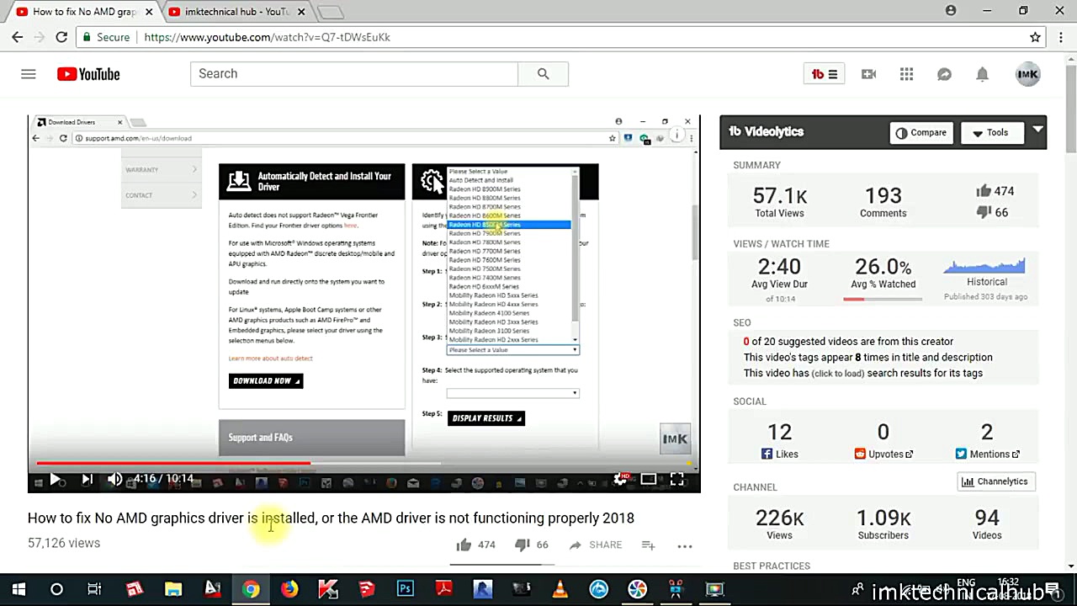The height and width of the screenshot is (606, 1077).
Task: Click the Chrome icon on taskbar
Action: pyautogui.click(x=251, y=589)
